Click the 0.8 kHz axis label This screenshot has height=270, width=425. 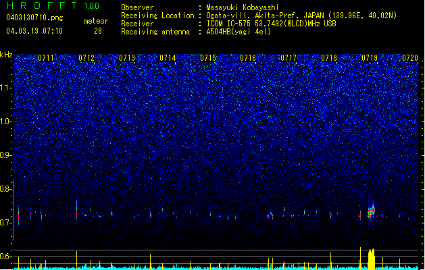6,189
